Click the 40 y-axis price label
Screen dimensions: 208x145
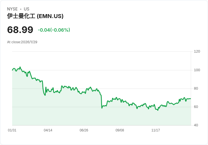click(196, 125)
